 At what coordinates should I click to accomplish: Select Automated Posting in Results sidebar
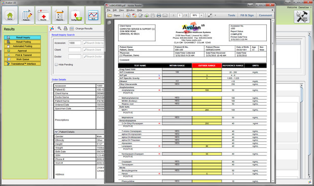(22, 46)
